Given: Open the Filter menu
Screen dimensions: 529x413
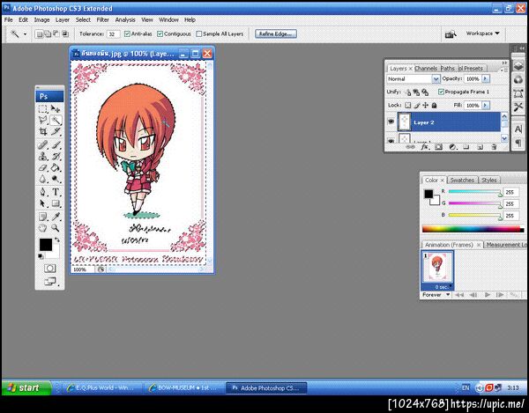Looking at the screenshot, I should point(102,20).
